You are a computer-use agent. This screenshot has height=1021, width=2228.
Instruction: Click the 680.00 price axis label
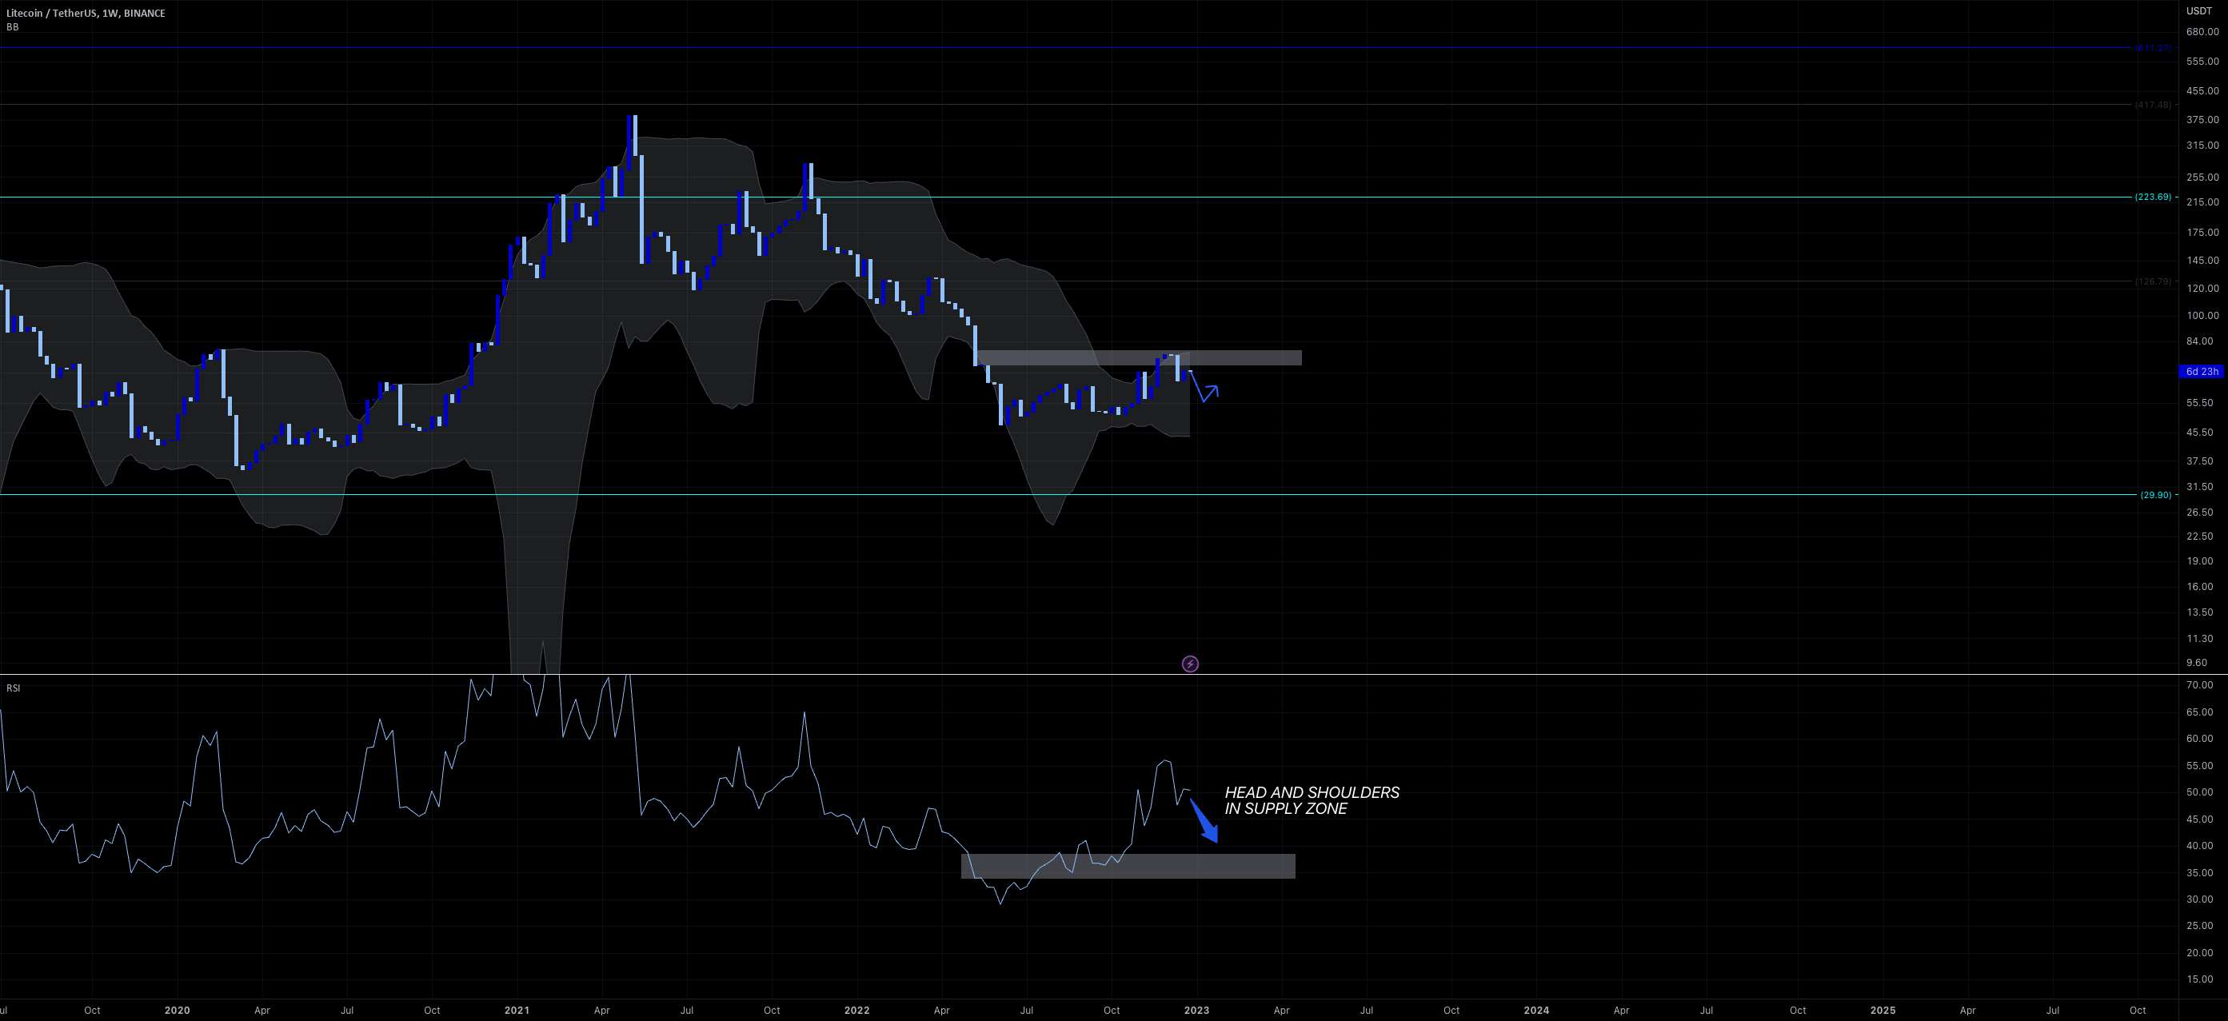tap(2202, 32)
